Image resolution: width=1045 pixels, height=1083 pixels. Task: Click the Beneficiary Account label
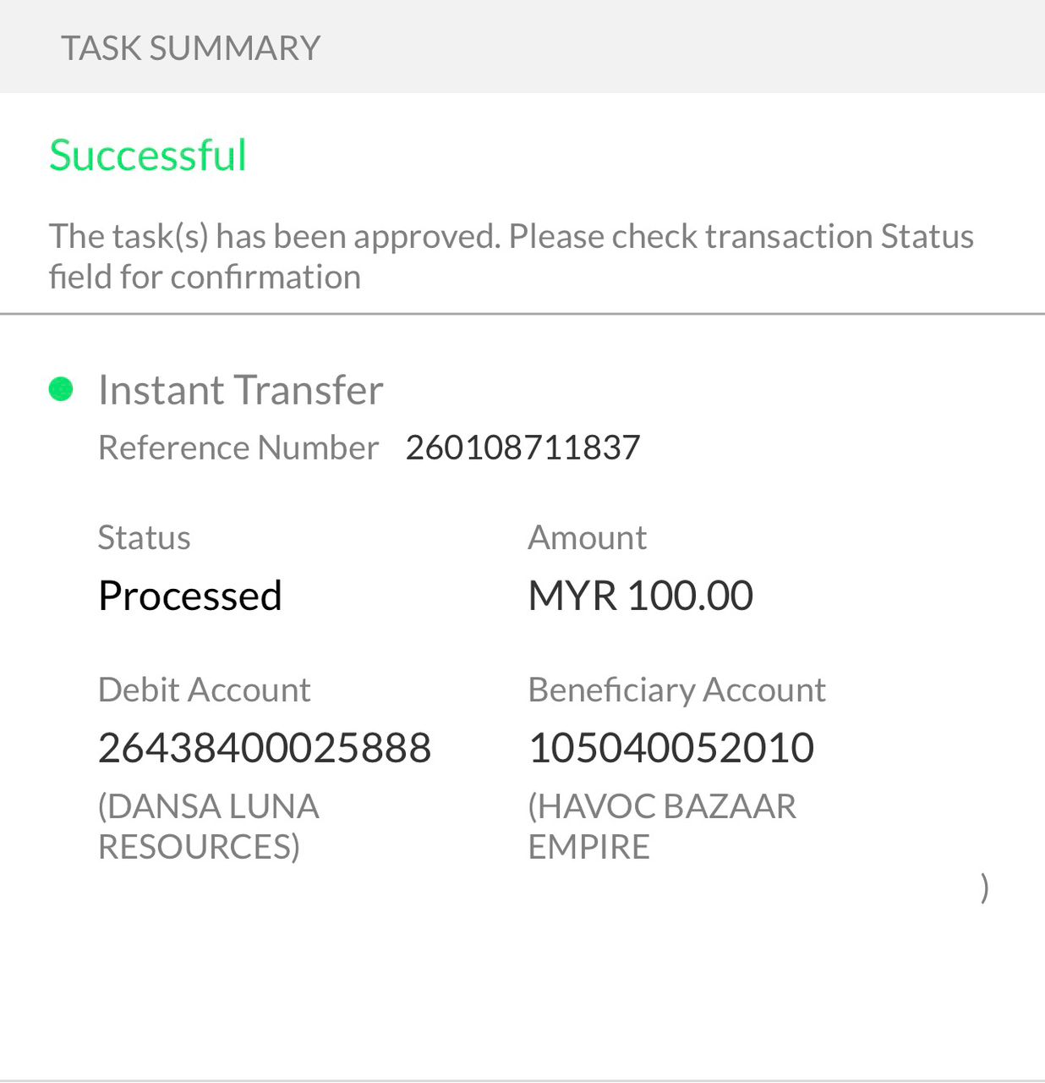click(x=676, y=690)
